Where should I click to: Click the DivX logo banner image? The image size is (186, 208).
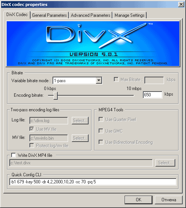point(93,44)
